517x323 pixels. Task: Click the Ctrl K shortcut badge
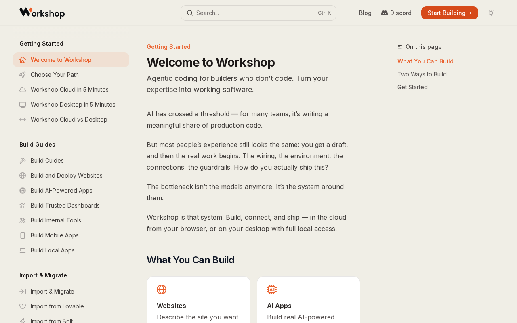pos(324,13)
